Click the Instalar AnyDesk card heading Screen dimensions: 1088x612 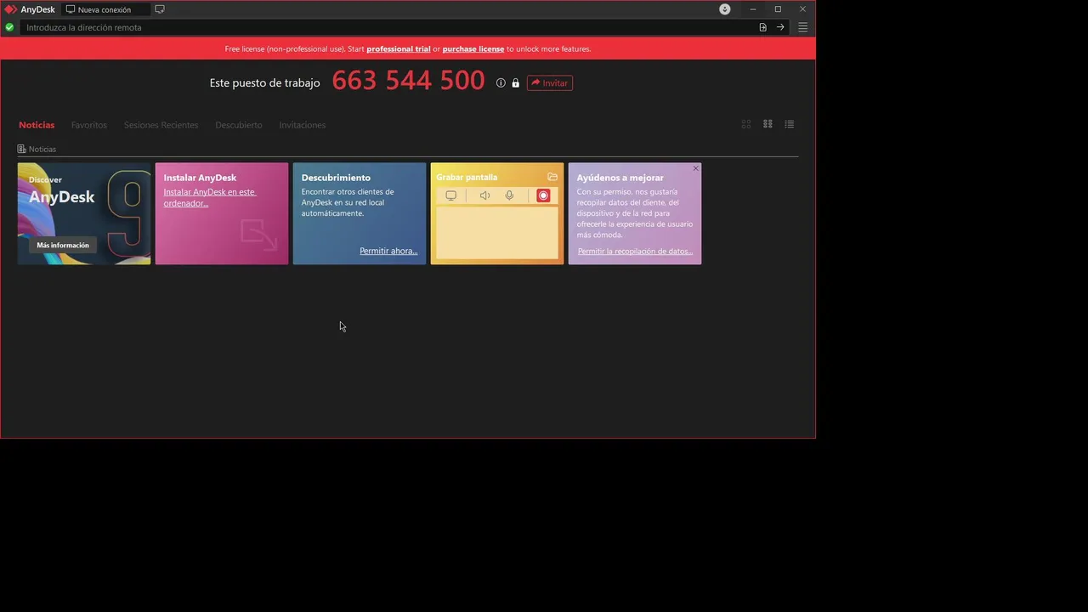200,178
